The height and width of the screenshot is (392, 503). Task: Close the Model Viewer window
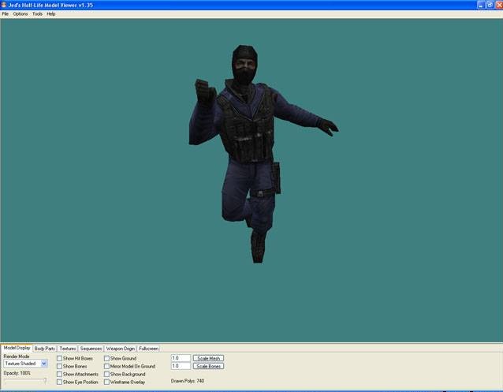point(499,6)
